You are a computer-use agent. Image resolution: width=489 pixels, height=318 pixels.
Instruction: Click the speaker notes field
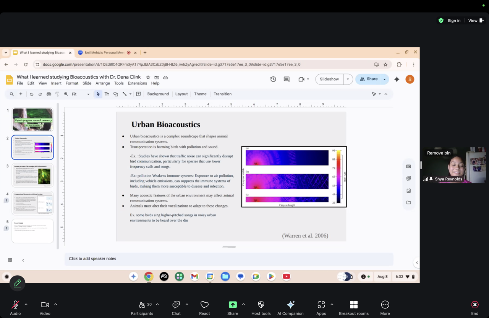(228, 259)
